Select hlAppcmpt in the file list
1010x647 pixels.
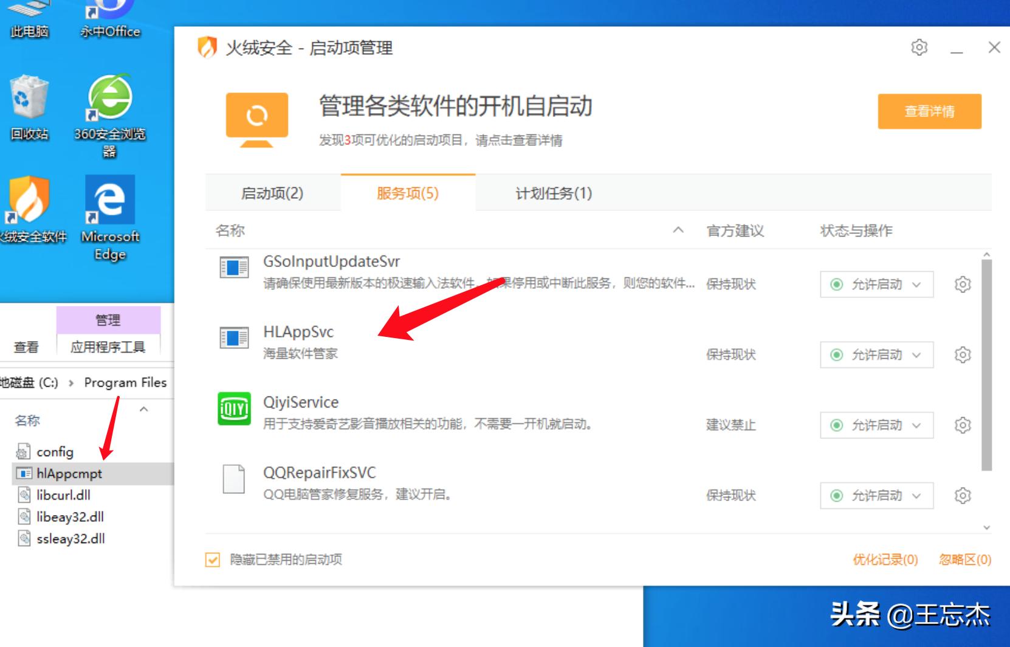[70, 474]
